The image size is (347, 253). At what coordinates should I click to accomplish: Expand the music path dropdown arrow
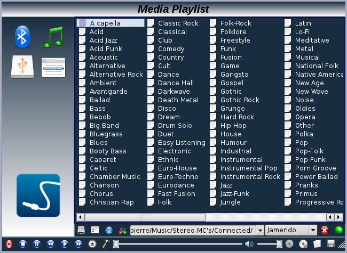(259, 230)
